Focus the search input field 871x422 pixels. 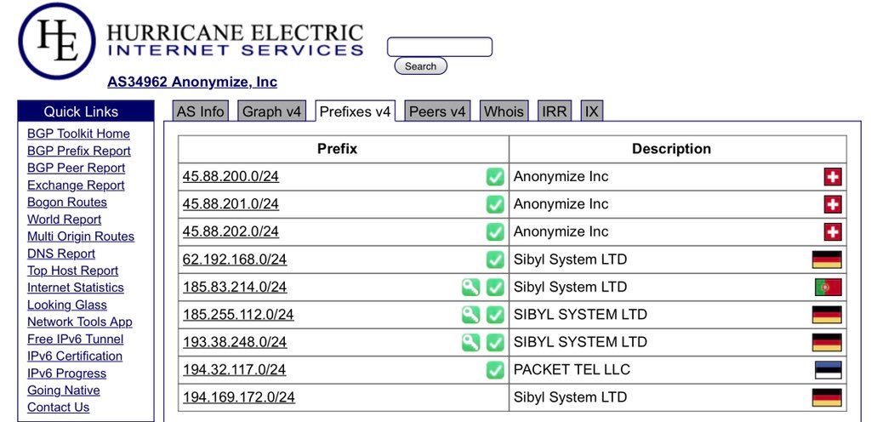click(440, 47)
